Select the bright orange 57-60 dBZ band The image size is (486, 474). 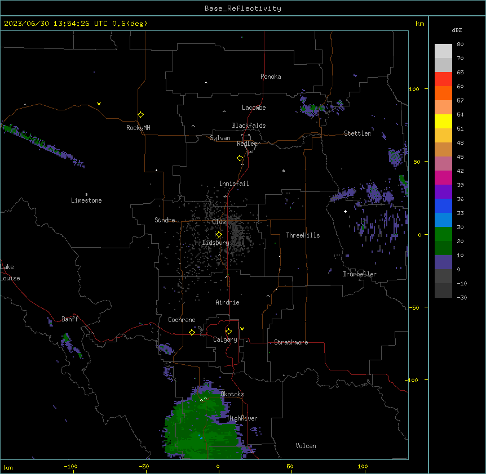point(443,93)
